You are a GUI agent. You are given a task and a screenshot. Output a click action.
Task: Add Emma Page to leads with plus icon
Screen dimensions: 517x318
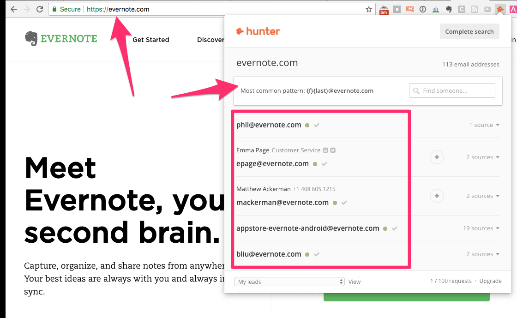tap(436, 157)
